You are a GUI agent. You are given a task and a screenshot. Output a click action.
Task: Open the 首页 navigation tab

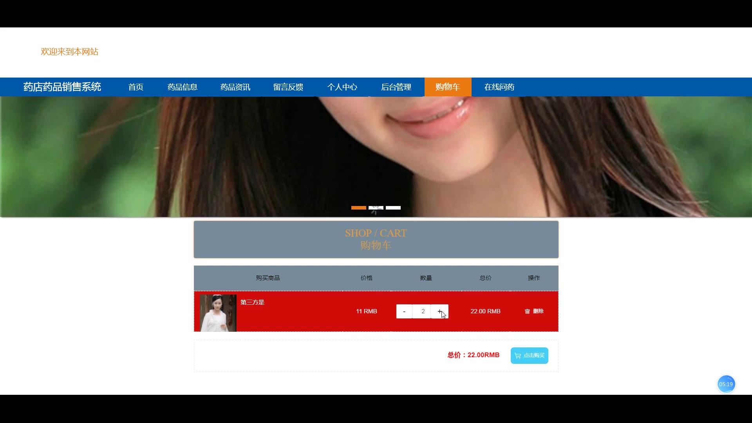point(136,87)
